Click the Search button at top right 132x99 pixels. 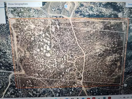tap(129, 4)
